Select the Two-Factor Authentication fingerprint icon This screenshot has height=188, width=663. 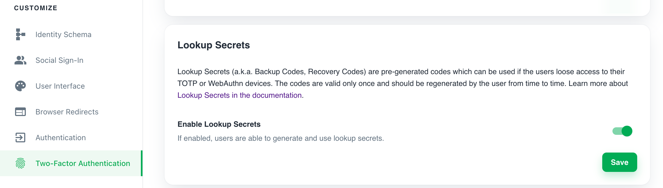20,163
